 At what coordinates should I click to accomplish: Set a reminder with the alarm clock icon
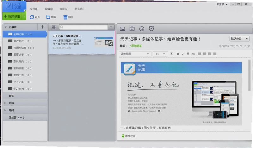point(151,28)
